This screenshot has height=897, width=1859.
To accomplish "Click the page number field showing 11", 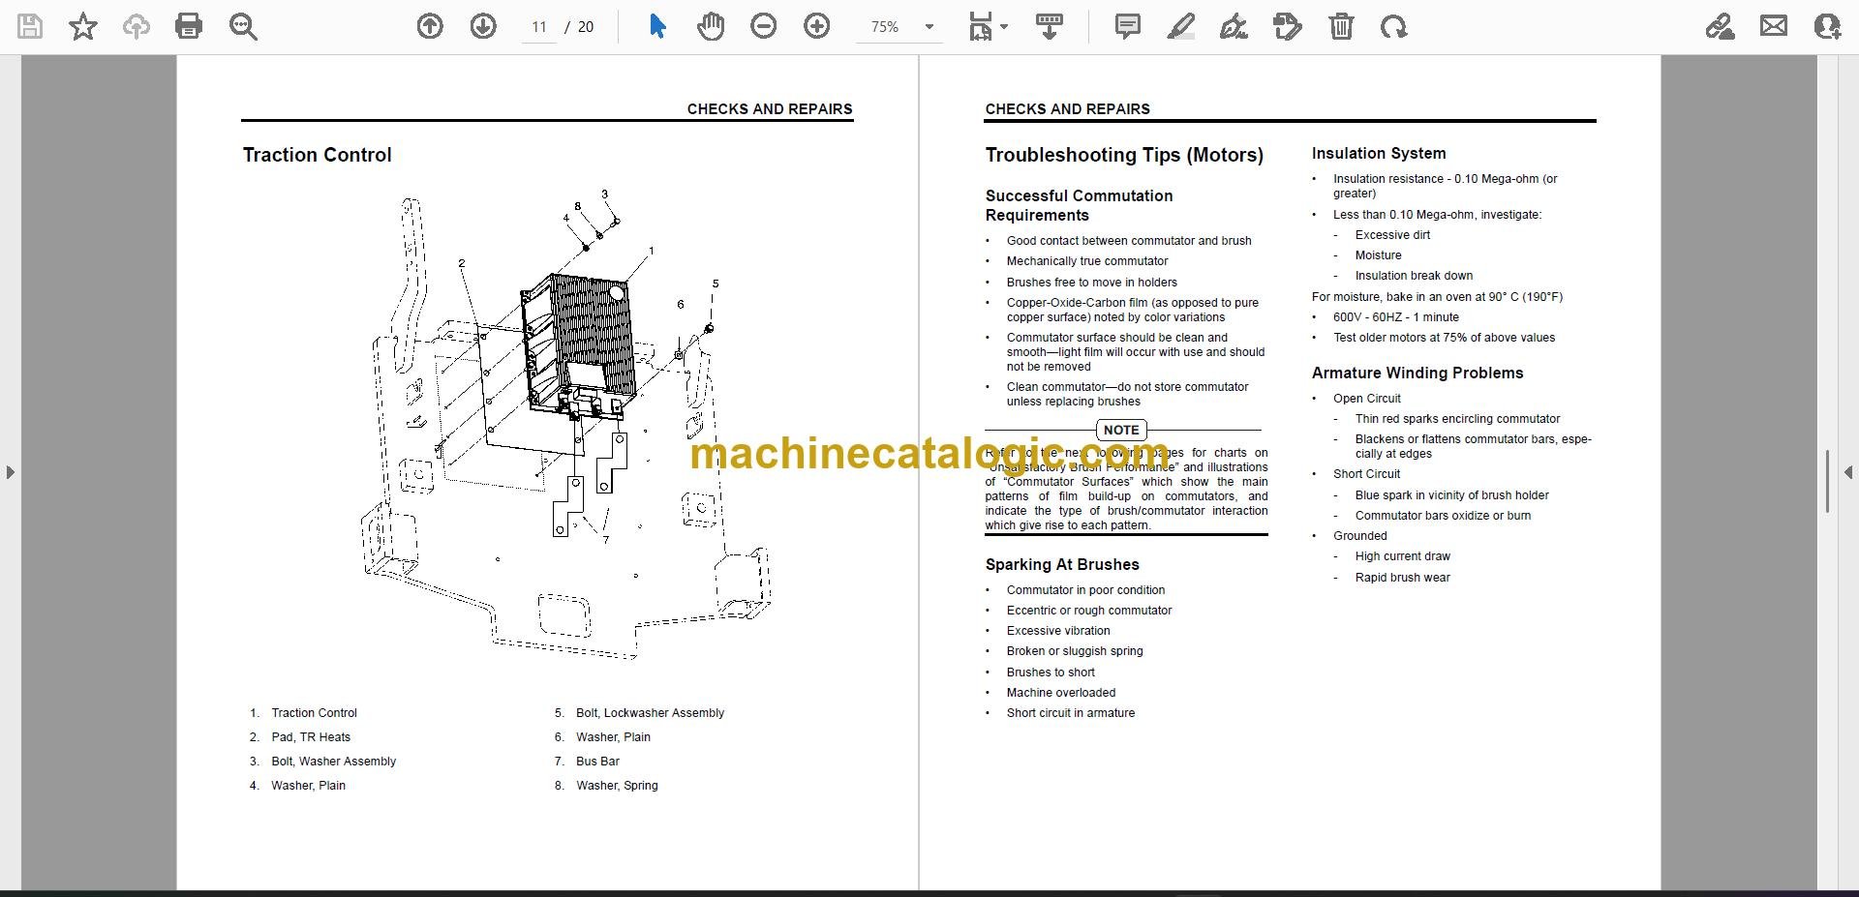I will click(539, 27).
